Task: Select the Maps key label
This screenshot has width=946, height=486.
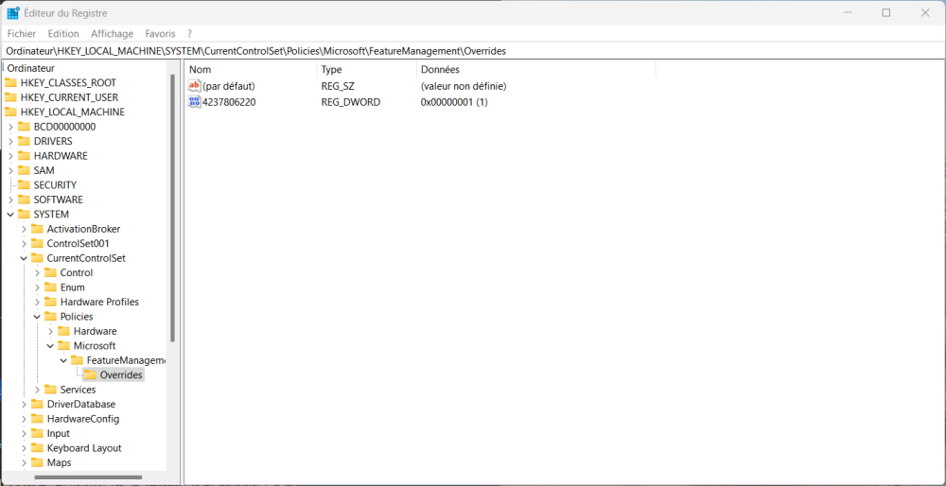Action: [x=59, y=462]
